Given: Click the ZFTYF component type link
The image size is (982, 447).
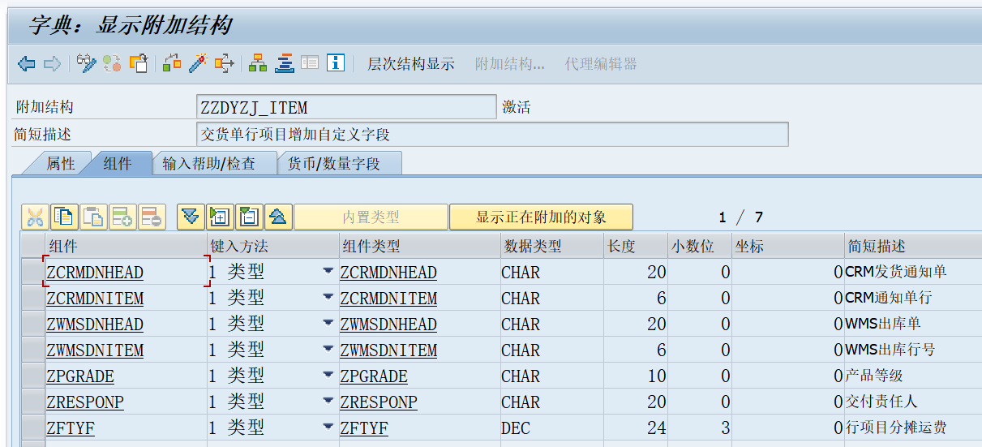Looking at the screenshot, I should (364, 428).
